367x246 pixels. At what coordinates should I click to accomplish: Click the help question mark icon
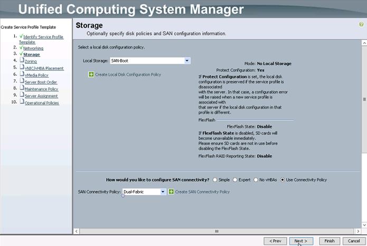[361, 24]
